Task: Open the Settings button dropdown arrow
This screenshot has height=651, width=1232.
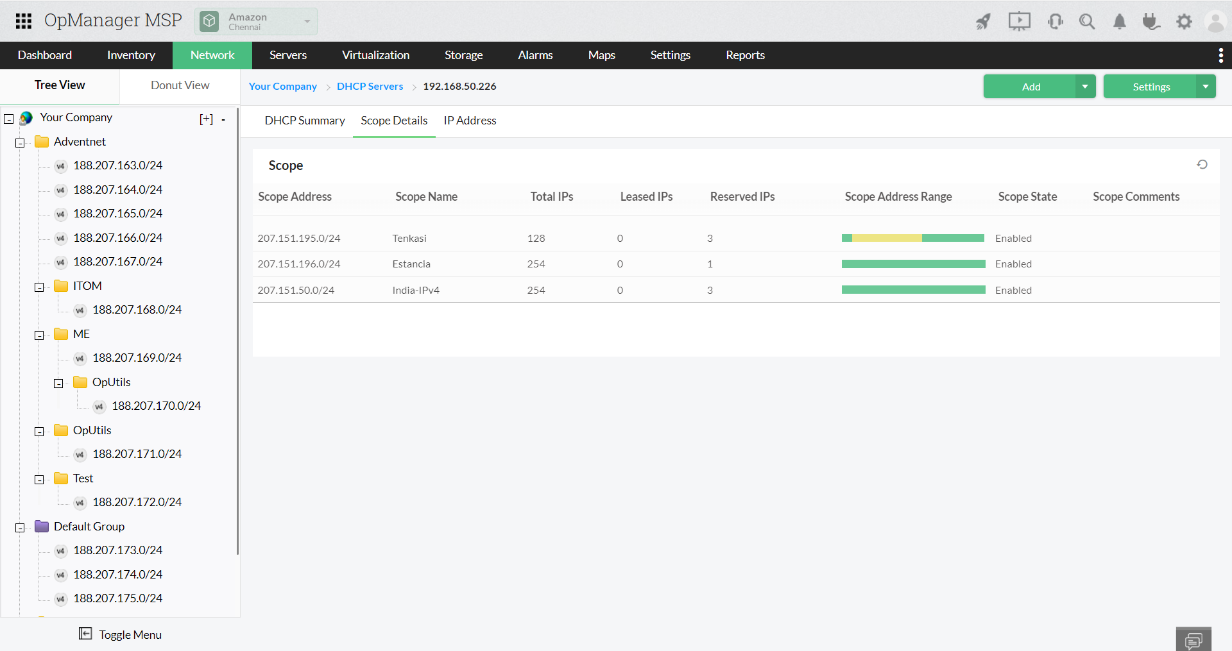Action: (1206, 87)
